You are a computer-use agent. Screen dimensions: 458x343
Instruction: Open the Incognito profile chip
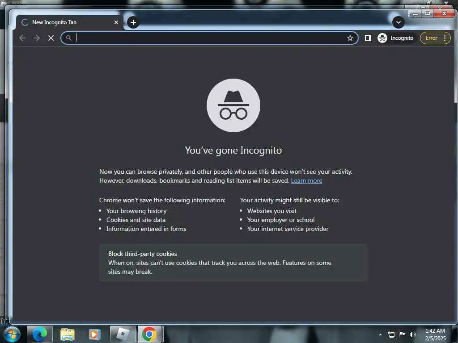coord(396,38)
